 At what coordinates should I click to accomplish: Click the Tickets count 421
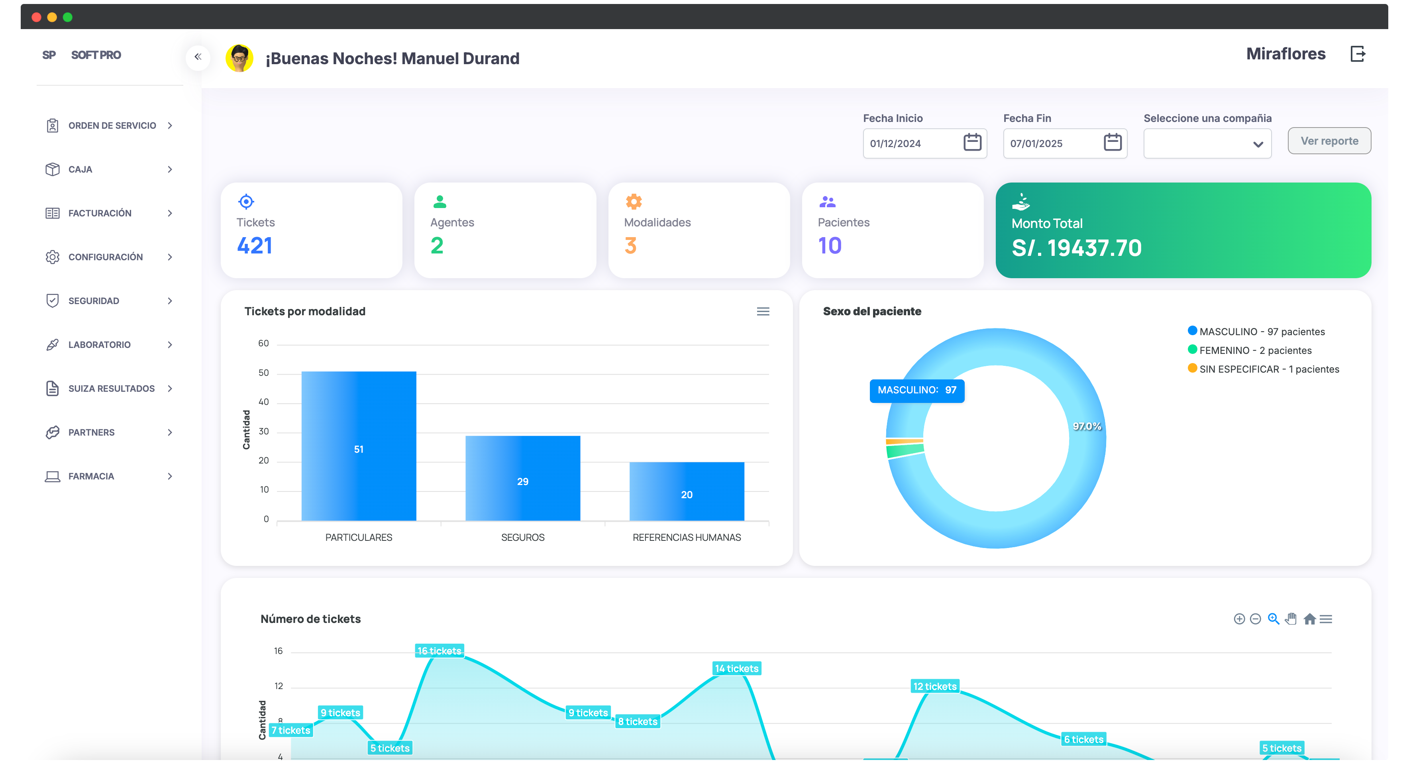[x=254, y=246]
